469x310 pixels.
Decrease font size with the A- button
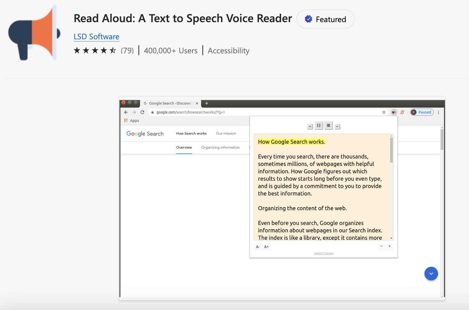(258, 247)
